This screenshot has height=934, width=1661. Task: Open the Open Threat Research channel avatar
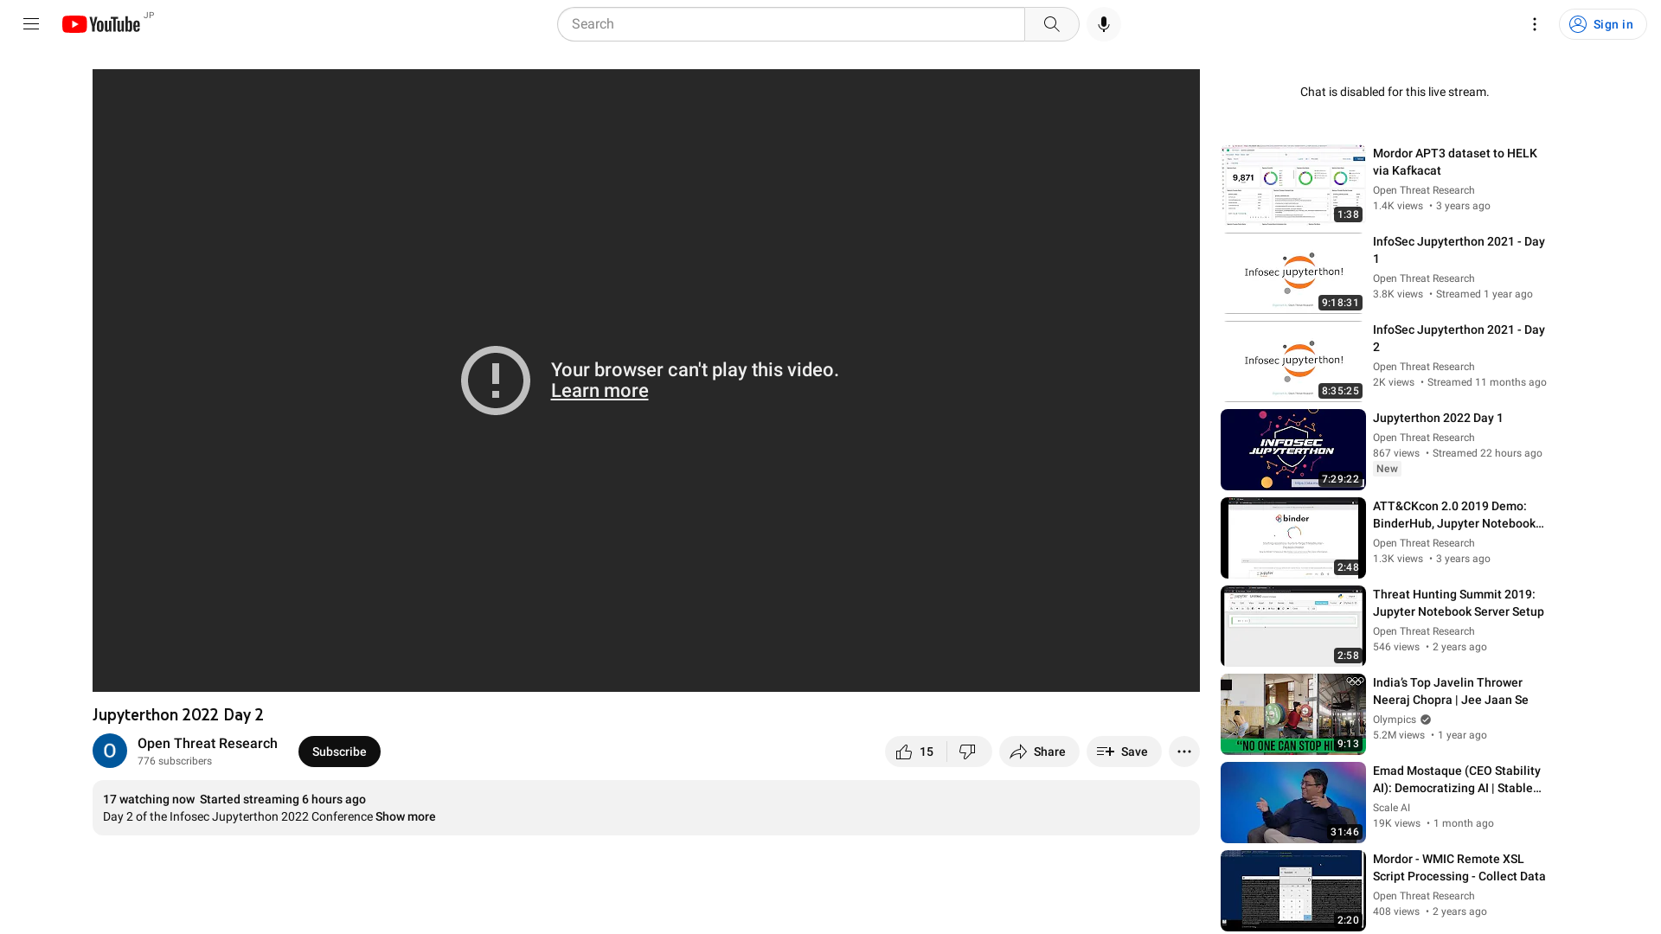coord(110,751)
